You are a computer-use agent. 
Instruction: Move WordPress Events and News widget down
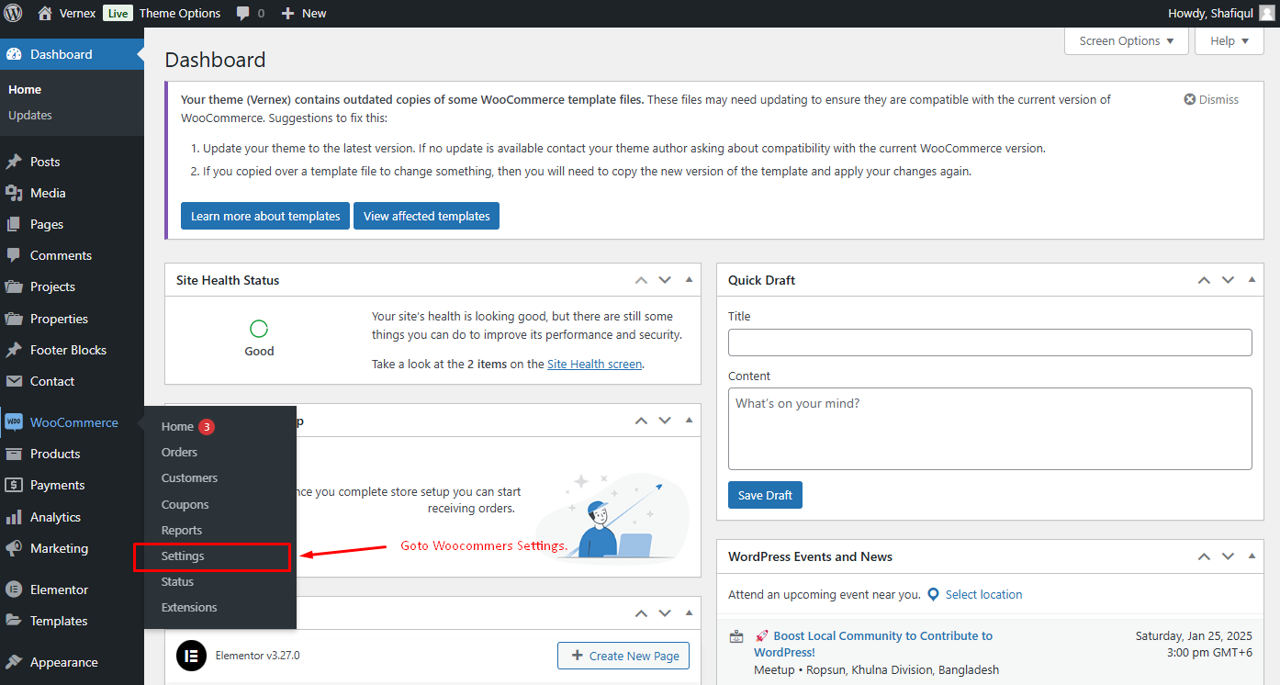1228,556
